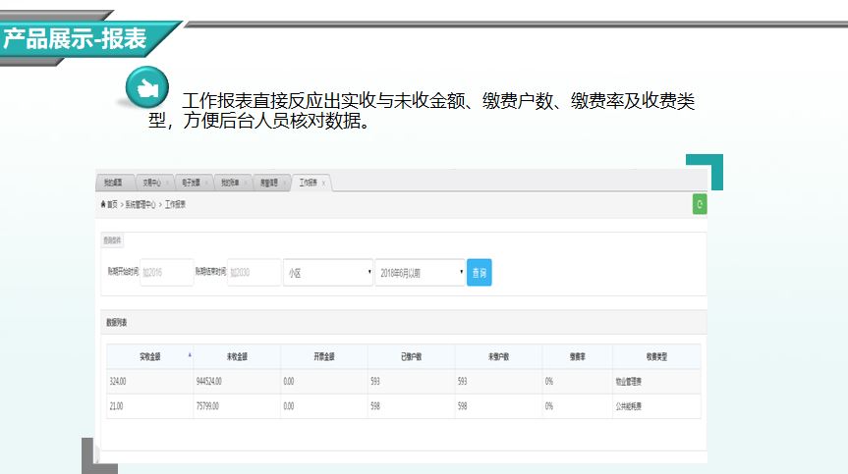Focus the 账期结束时间 input field
This screenshot has height=474, width=848.
click(x=254, y=273)
